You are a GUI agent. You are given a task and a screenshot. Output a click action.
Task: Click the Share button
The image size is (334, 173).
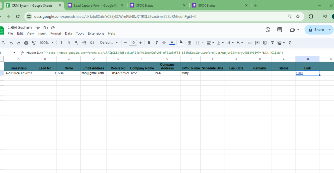pyautogui.click(x=316, y=30)
